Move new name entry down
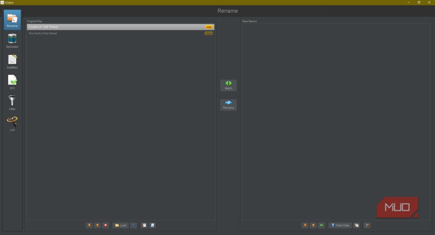Screen dimensions: 435x235 (x=305, y=225)
